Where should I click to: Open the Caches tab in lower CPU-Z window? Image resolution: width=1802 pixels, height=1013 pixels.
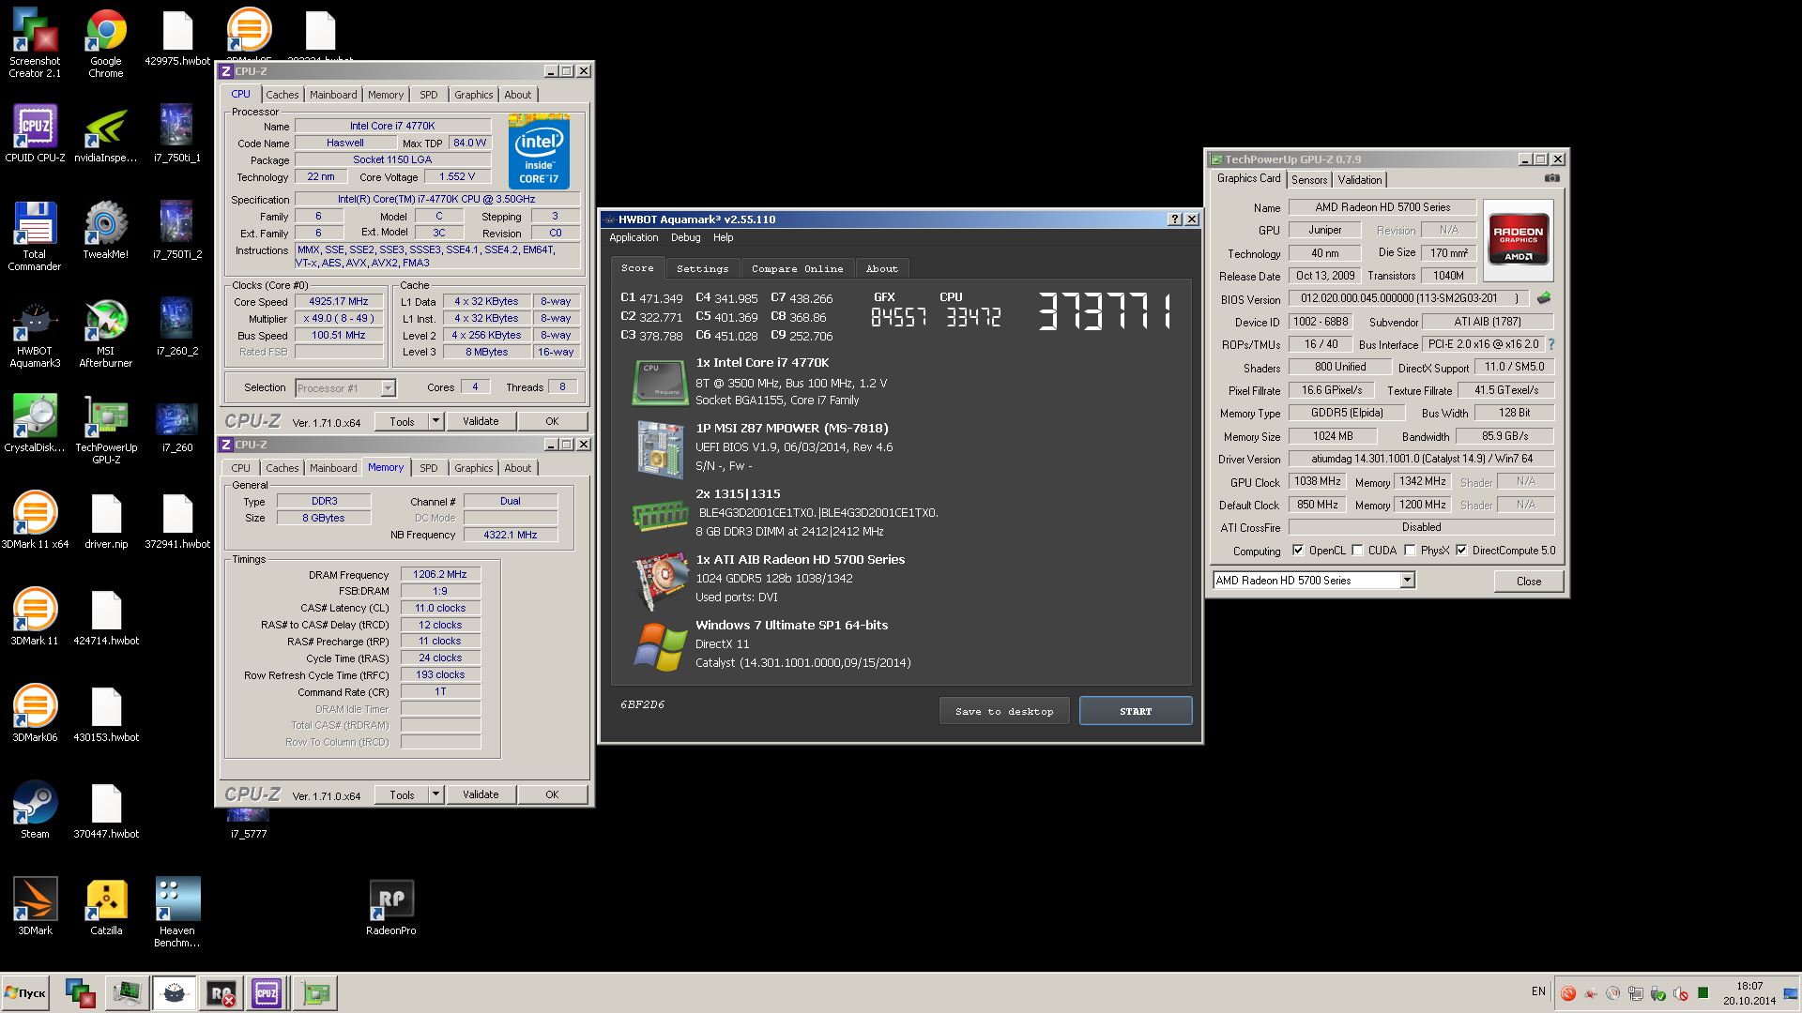282,468
